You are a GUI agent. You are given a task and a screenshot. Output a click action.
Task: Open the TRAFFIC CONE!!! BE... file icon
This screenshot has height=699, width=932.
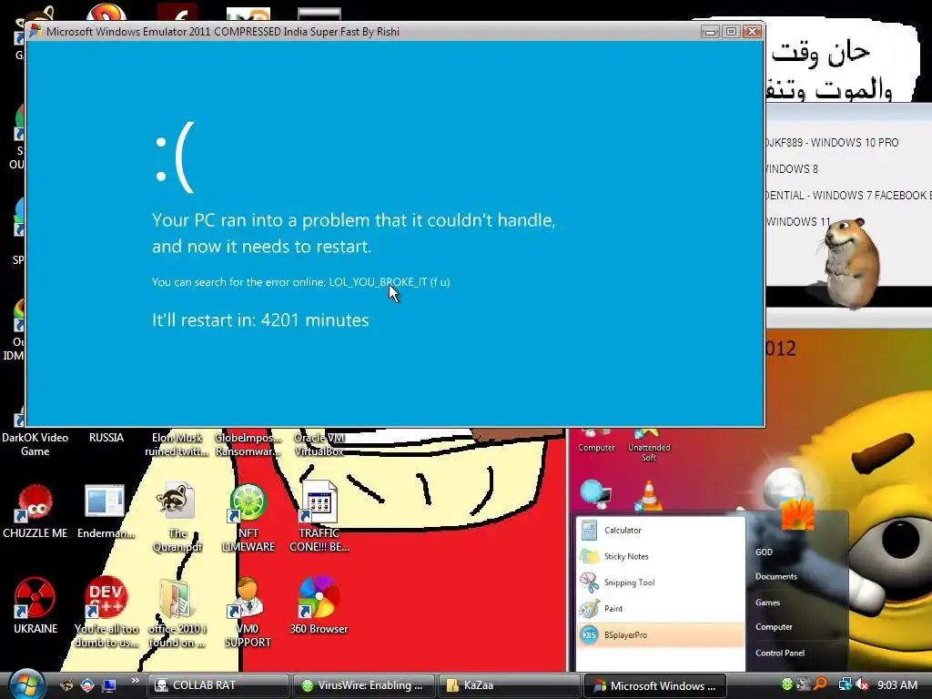point(319,517)
